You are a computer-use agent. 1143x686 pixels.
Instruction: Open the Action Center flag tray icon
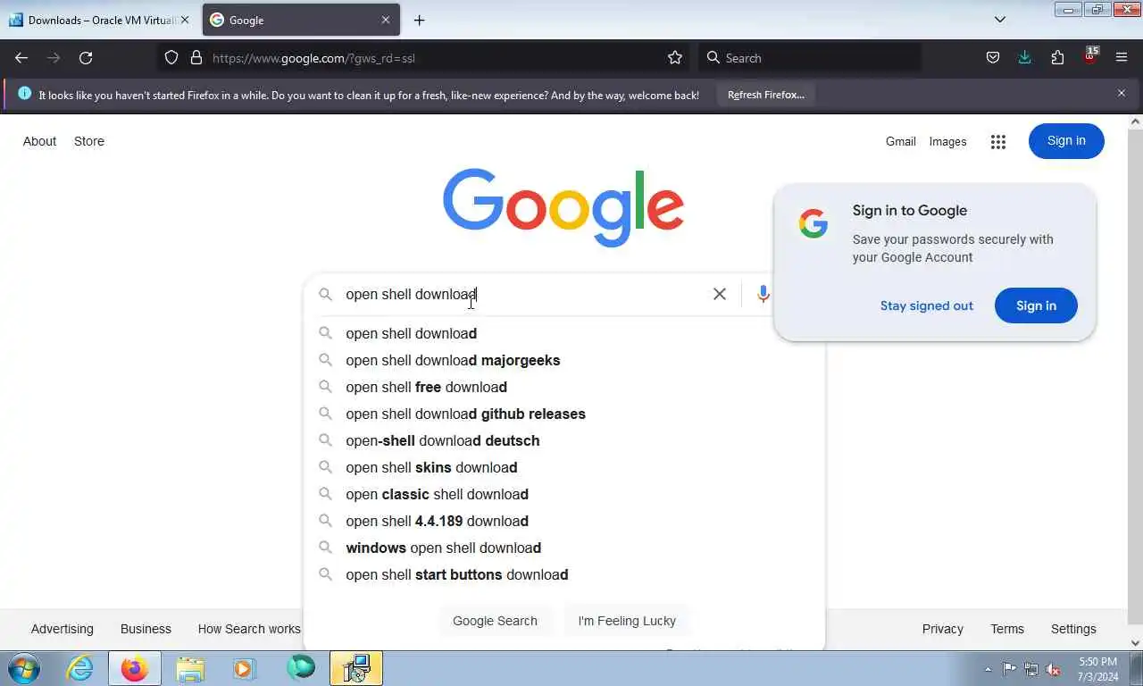(x=1009, y=669)
